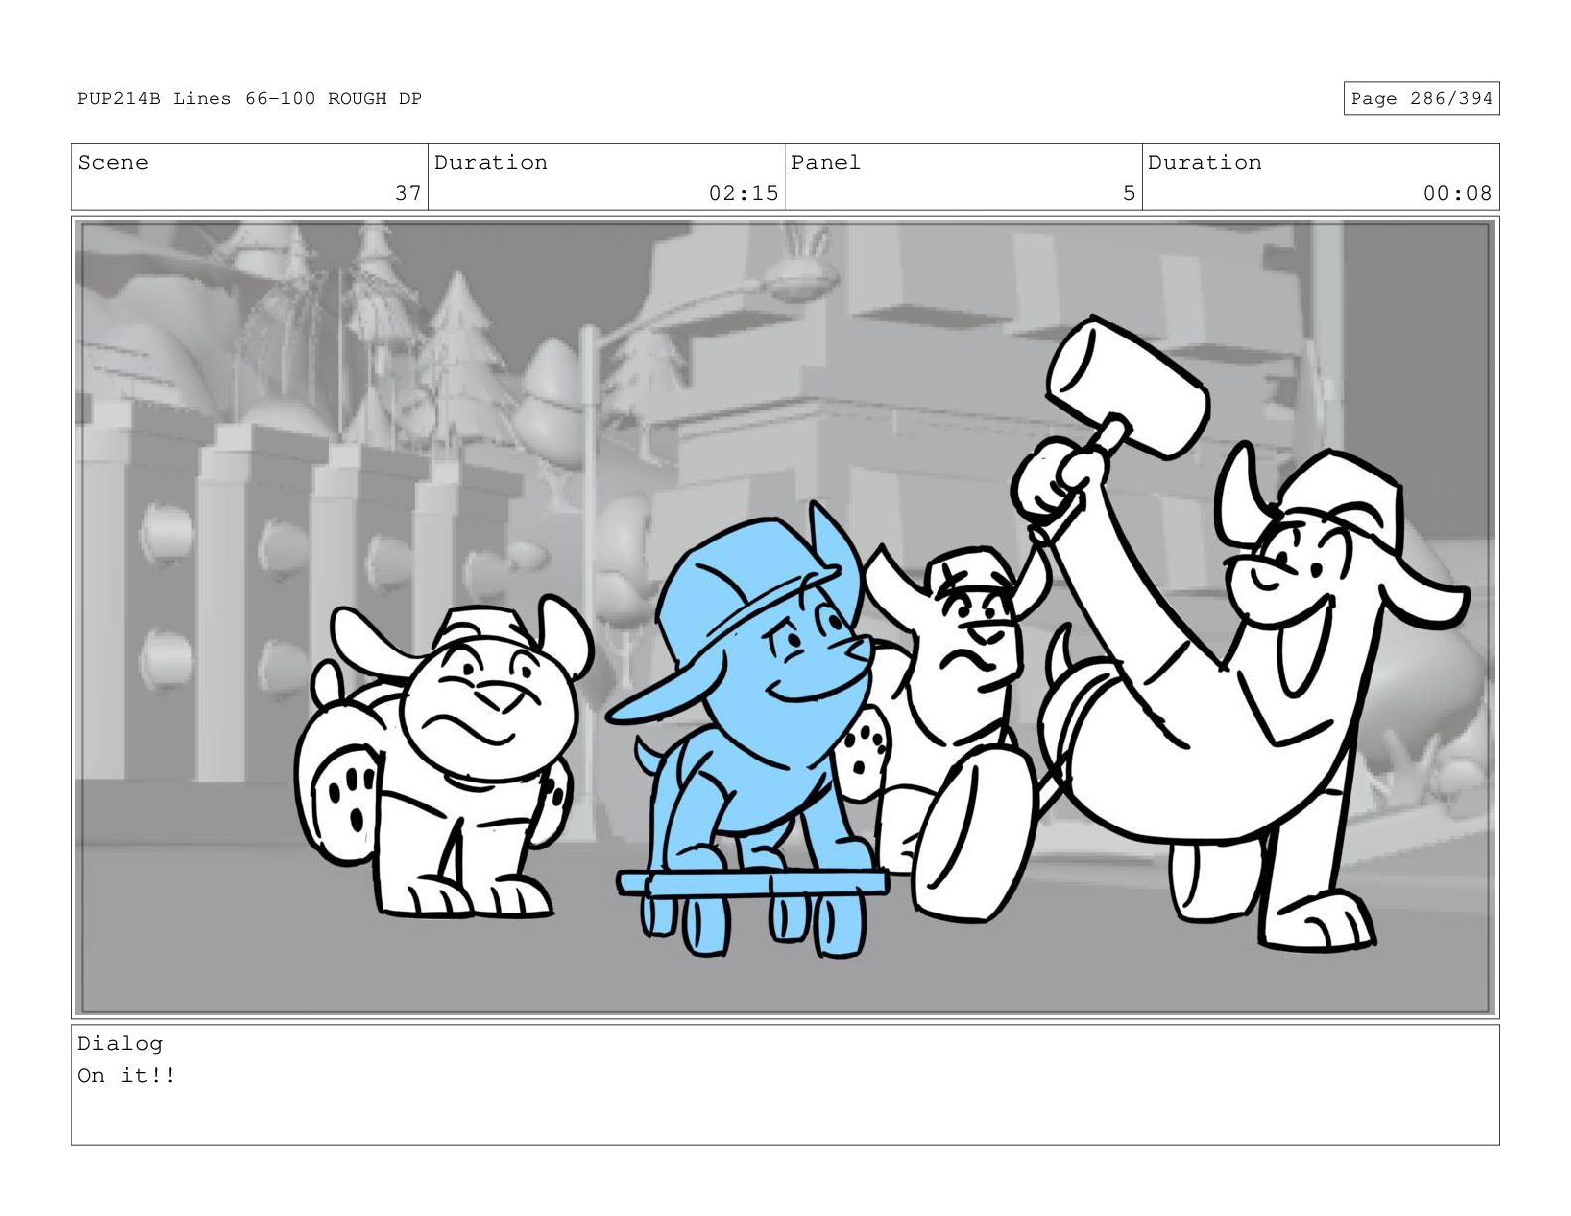Select the dialog line 'On it!!'

pos(126,1075)
